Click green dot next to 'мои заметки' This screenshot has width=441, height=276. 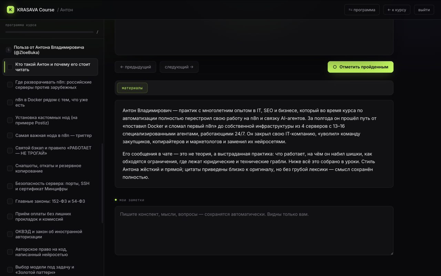tap(116, 200)
